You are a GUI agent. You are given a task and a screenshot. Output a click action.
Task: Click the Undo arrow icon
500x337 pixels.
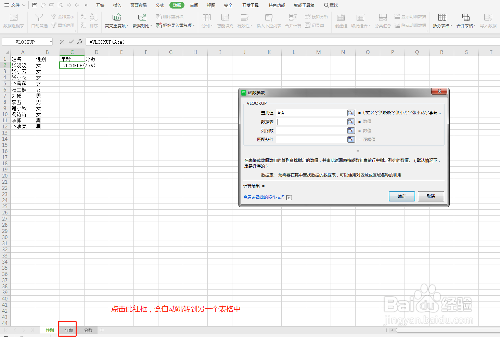click(69, 5)
